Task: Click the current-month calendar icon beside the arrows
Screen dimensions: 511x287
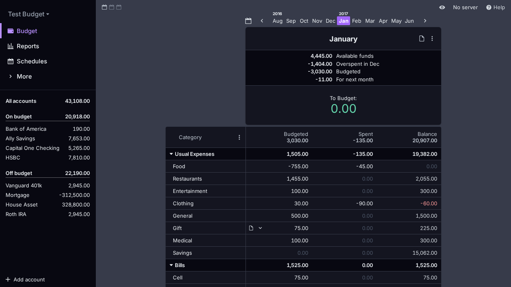Action: coord(248,21)
